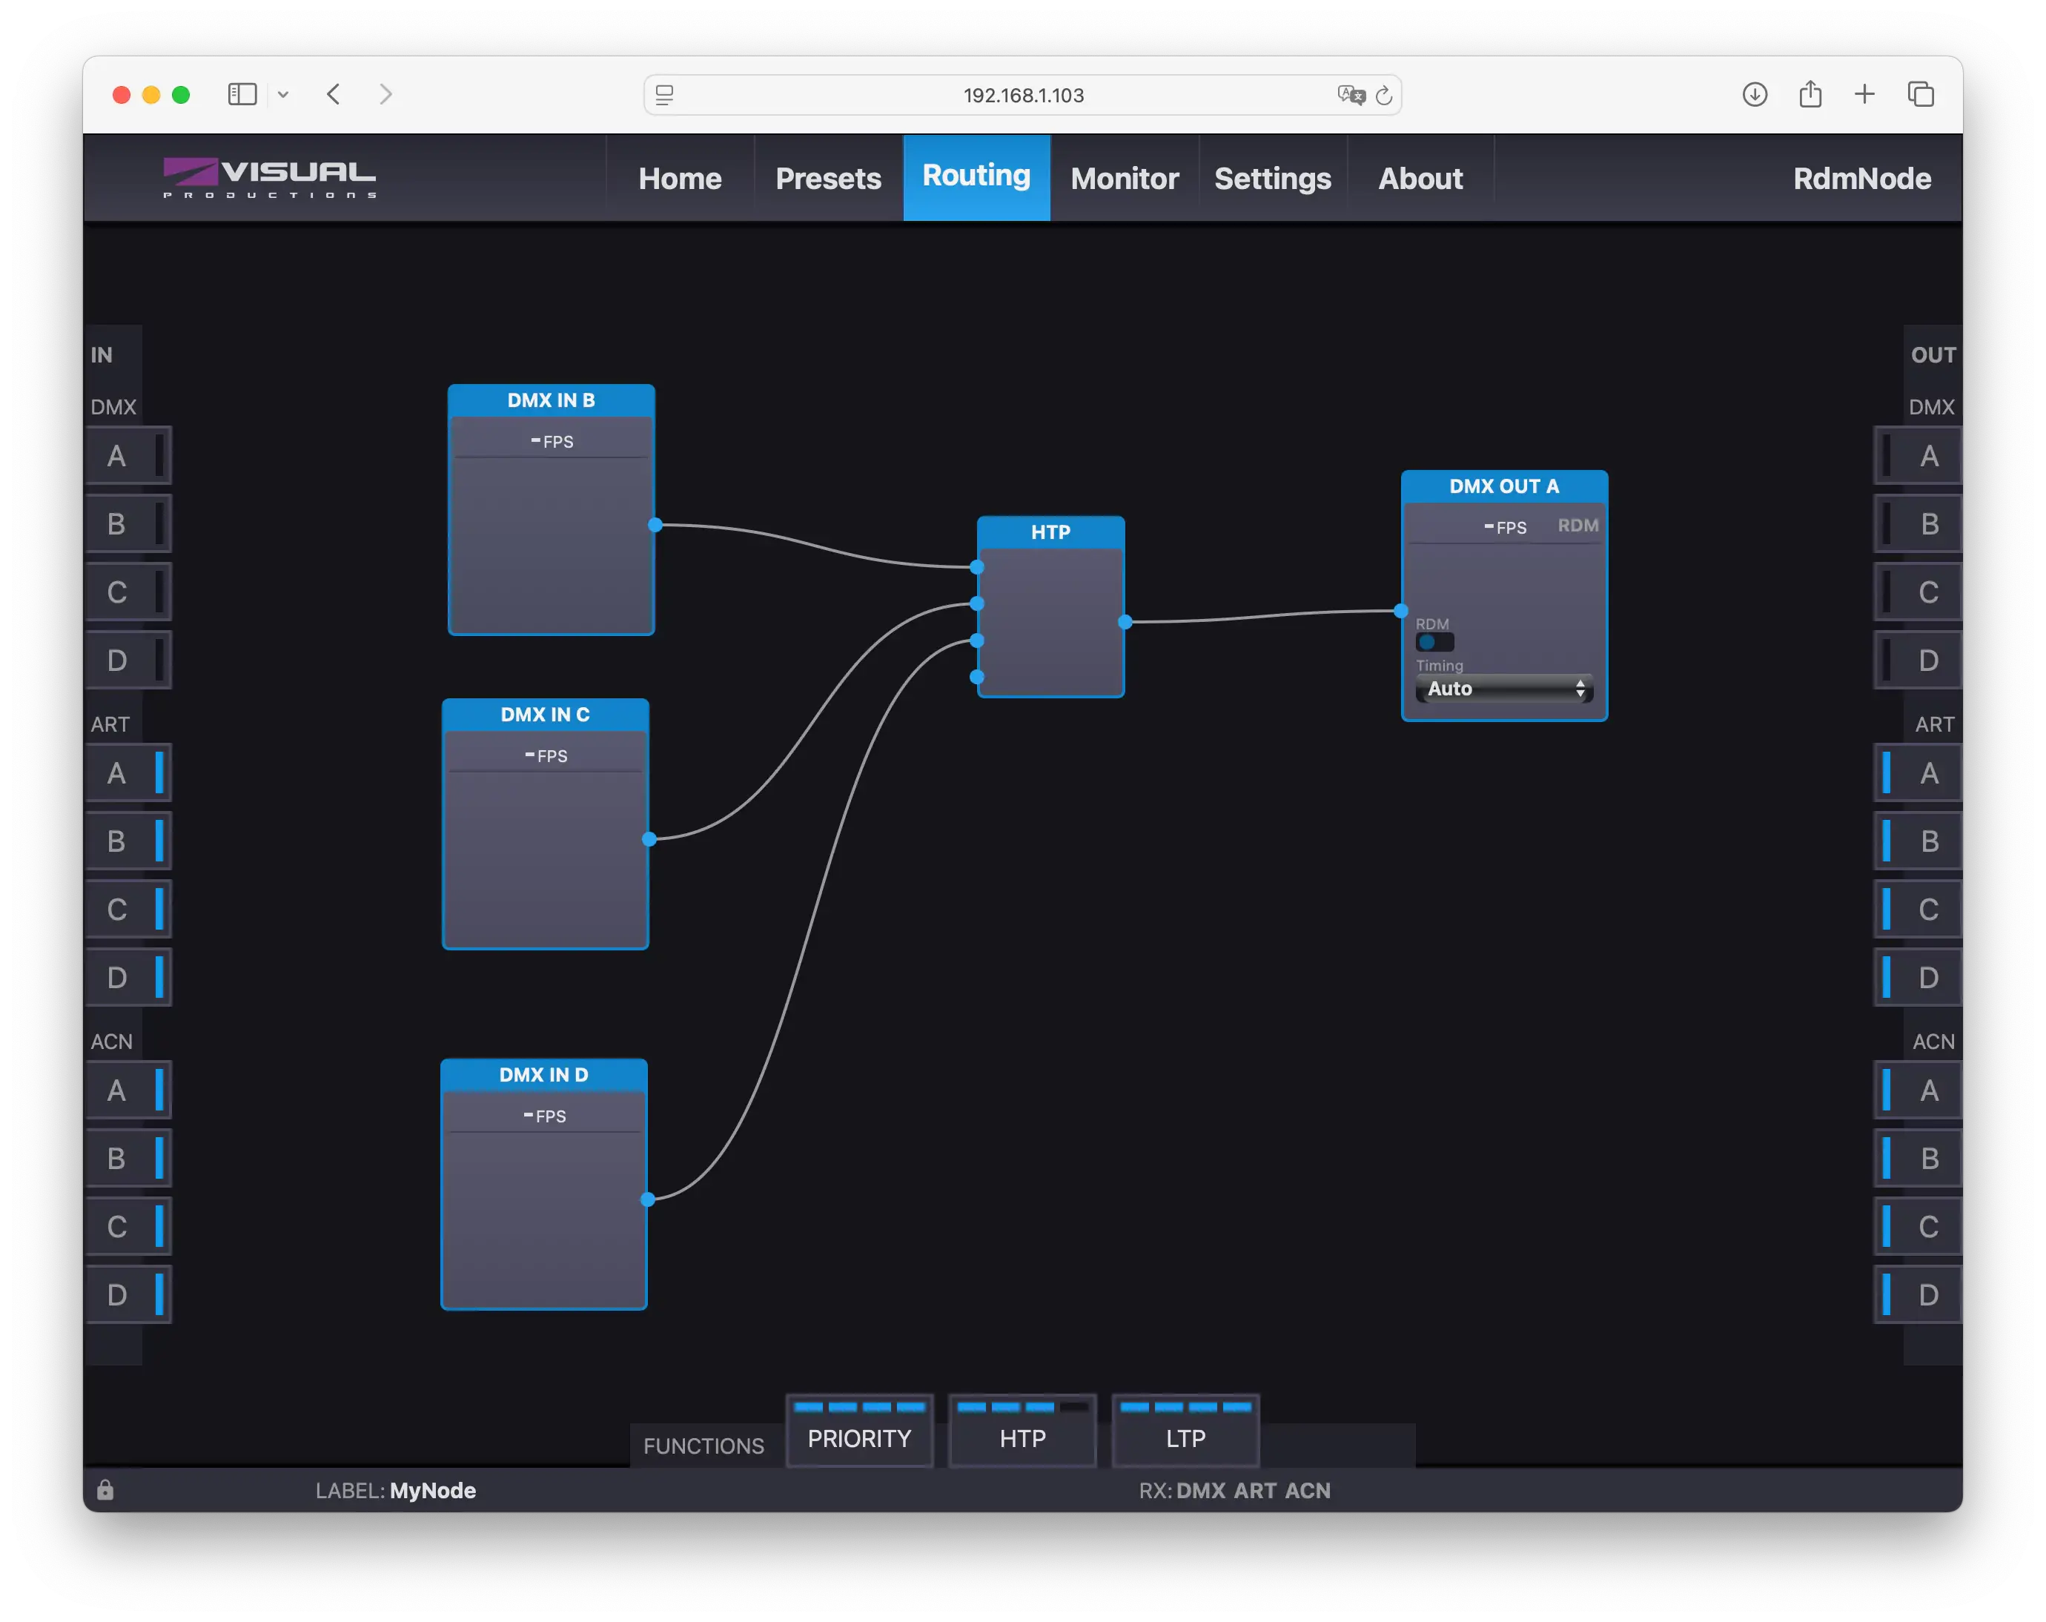
Task: Open the Presets tab
Action: pyautogui.click(x=827, y=179)
